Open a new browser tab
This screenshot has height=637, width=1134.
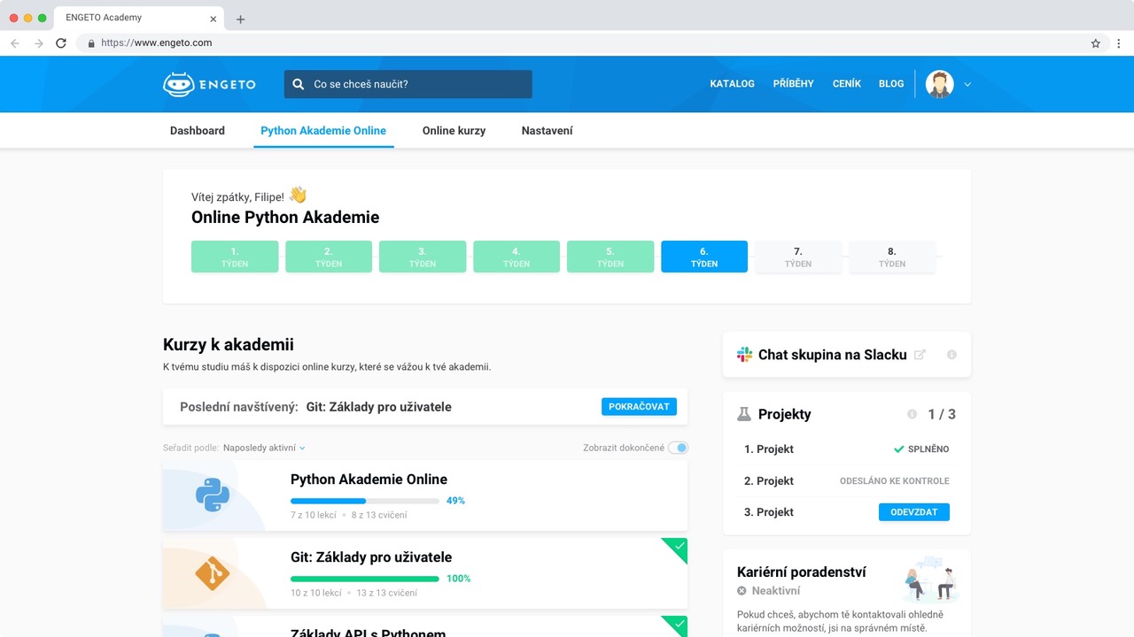click(x=240, y=19)
